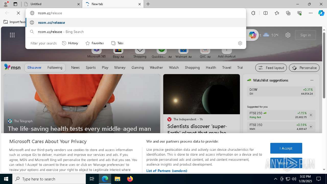Open the Gaming category
Image resolution: width=327 pixels, height=184 pixels.
(138, 67)
